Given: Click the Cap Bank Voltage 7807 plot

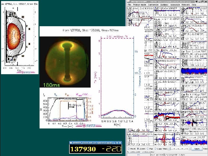Looking at the screenshot, I should click(194, 97).
